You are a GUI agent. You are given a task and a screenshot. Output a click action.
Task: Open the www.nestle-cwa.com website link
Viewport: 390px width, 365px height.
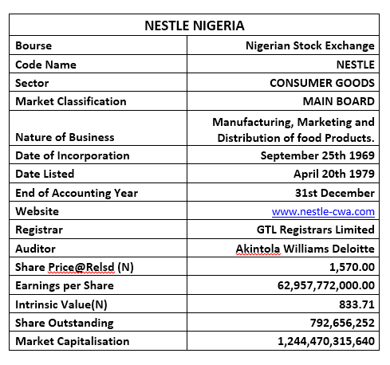[323, 212]
